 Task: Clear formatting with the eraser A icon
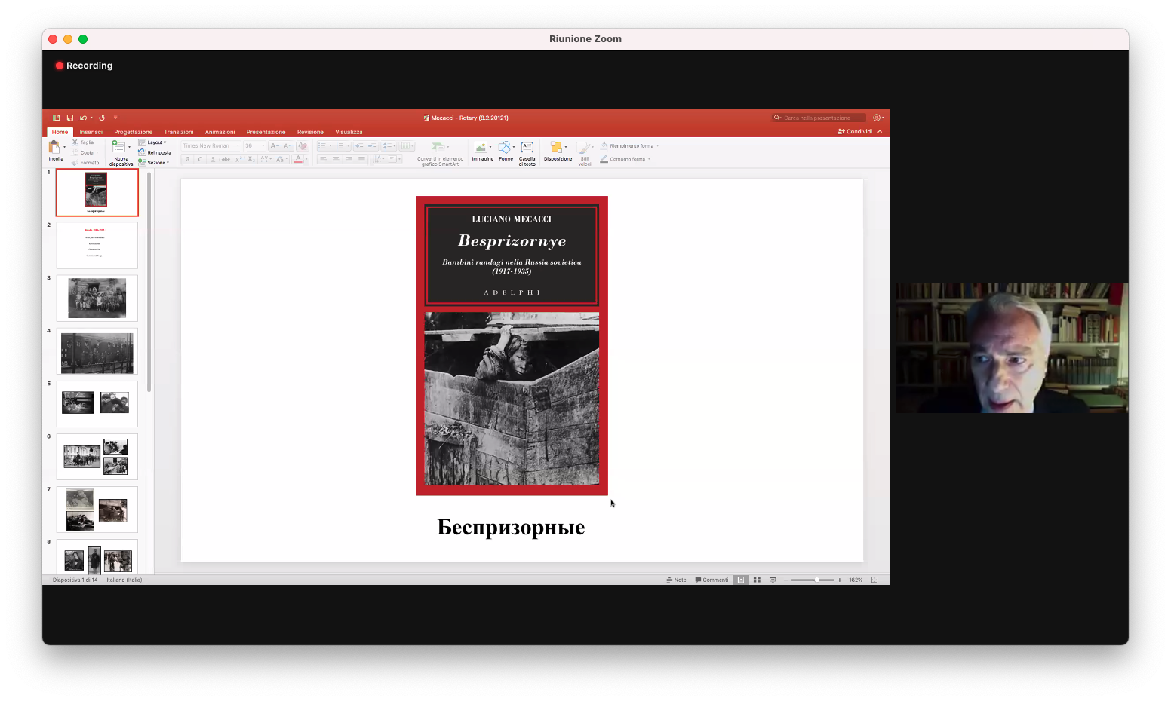pyautogui.click(x=303, y=145)
